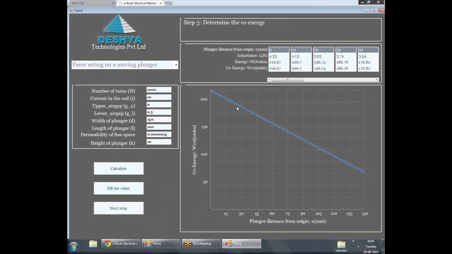Click the Form1 window title icon
The height and width of the screenshot is (254, 452).
pos(71,11)
